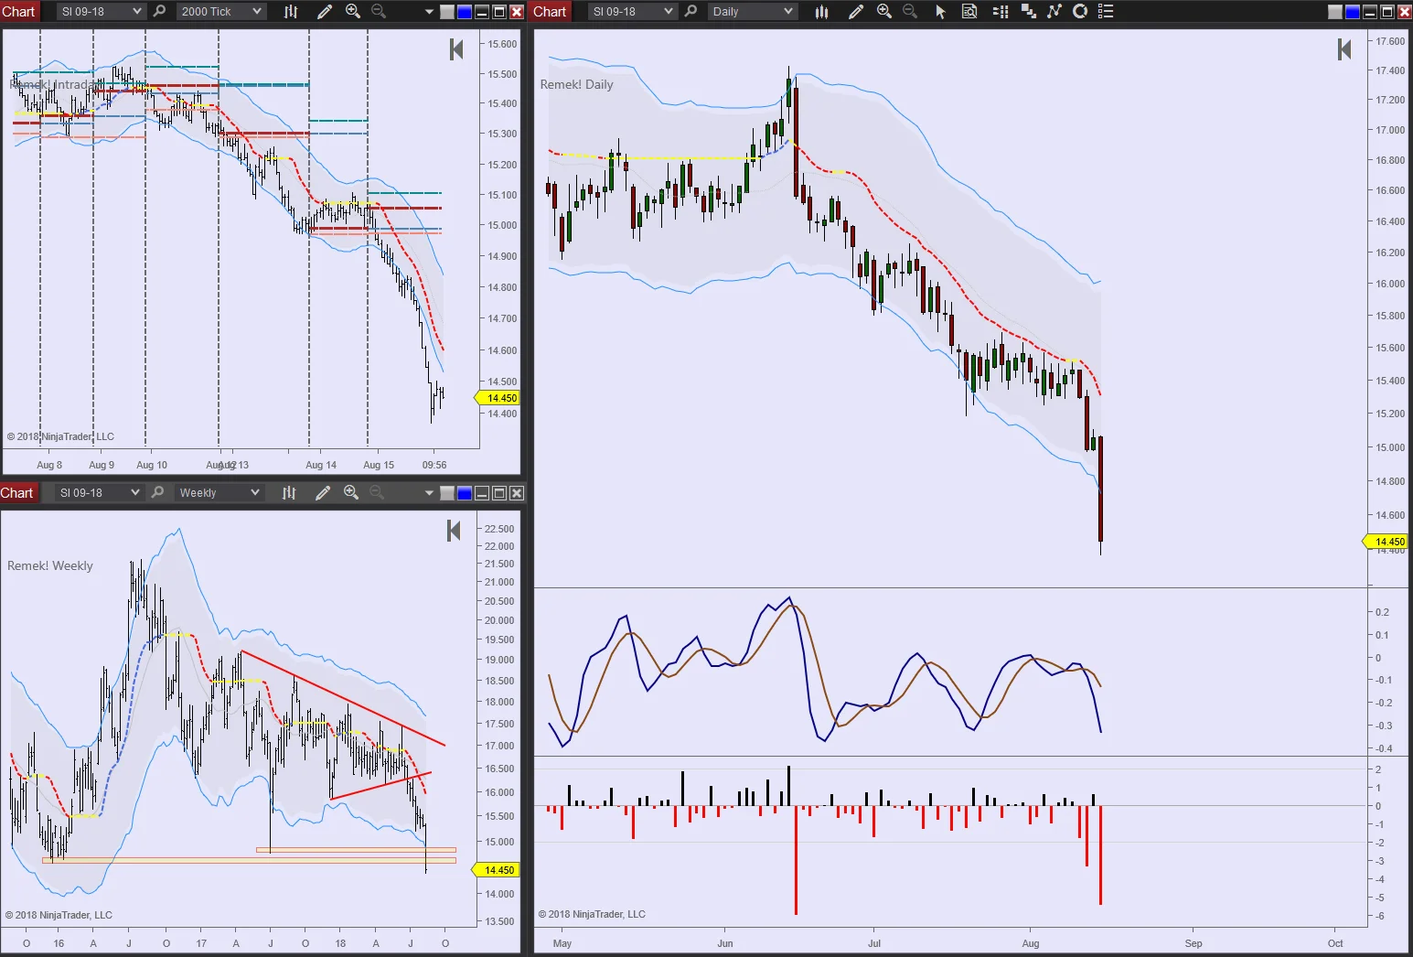
Task: Open SI 09-18 instrument dropdown in Daily chart
Action: pos(631,12)
